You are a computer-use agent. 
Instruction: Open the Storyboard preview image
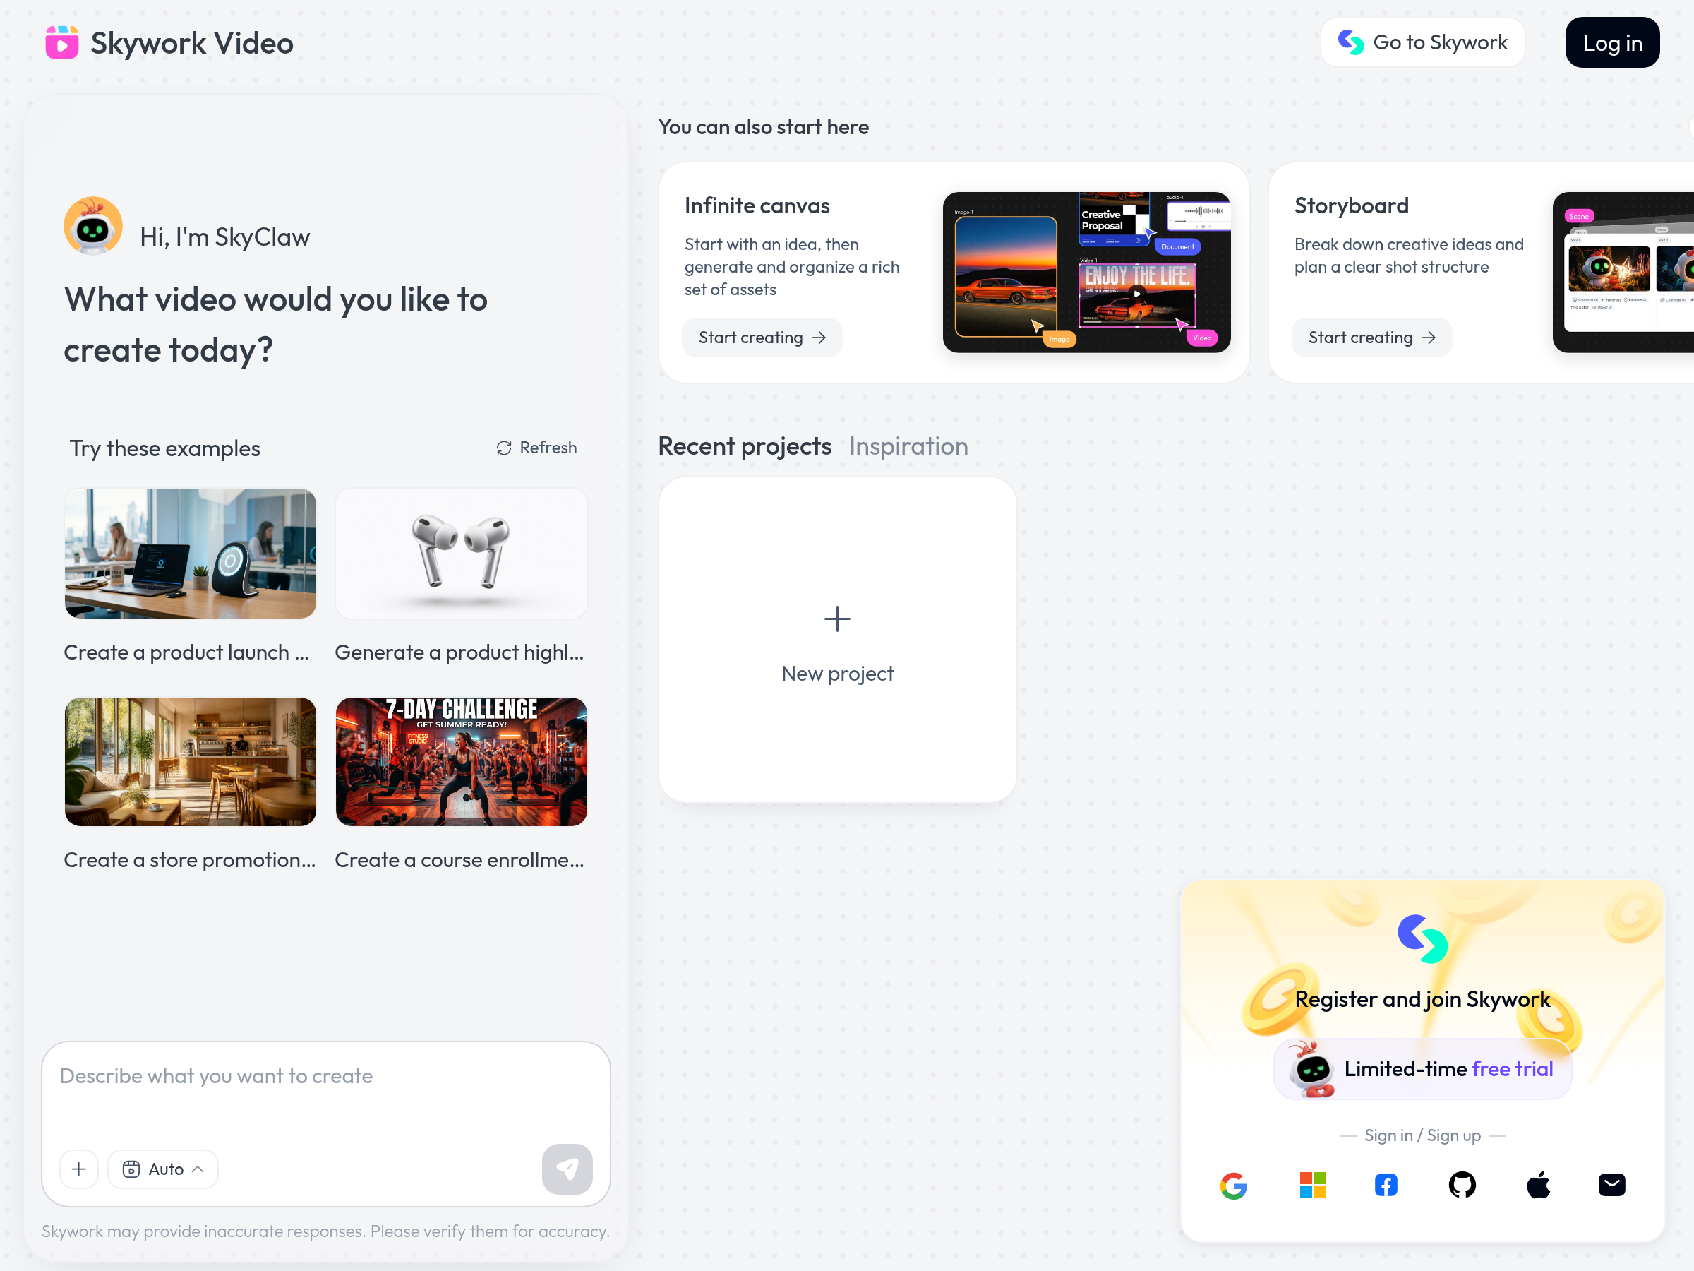tap(1623, 272)
